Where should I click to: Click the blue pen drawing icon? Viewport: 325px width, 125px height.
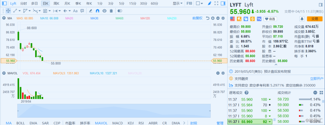point(210,3)
